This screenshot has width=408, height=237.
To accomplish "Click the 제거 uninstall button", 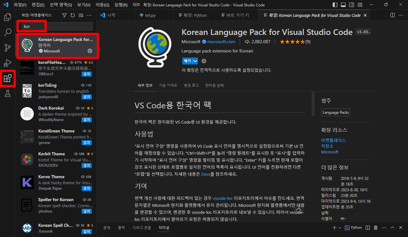I will pyautogui.click(x=187, y=61).
